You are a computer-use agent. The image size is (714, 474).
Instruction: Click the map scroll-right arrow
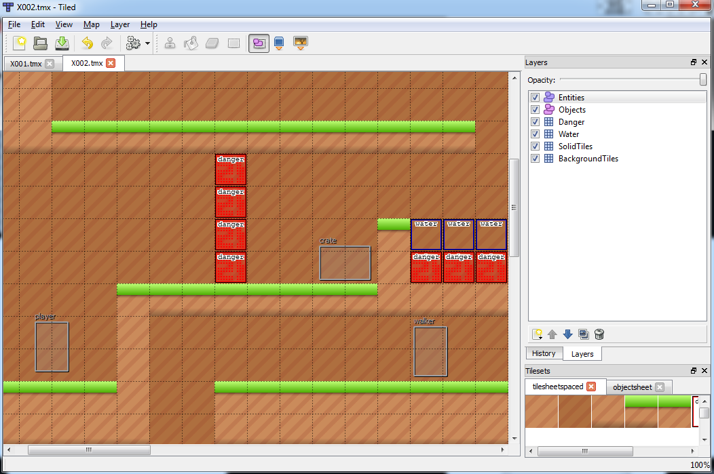[503, 450]
